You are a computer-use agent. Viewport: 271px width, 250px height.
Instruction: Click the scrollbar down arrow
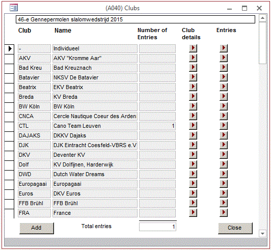point(262,234)
